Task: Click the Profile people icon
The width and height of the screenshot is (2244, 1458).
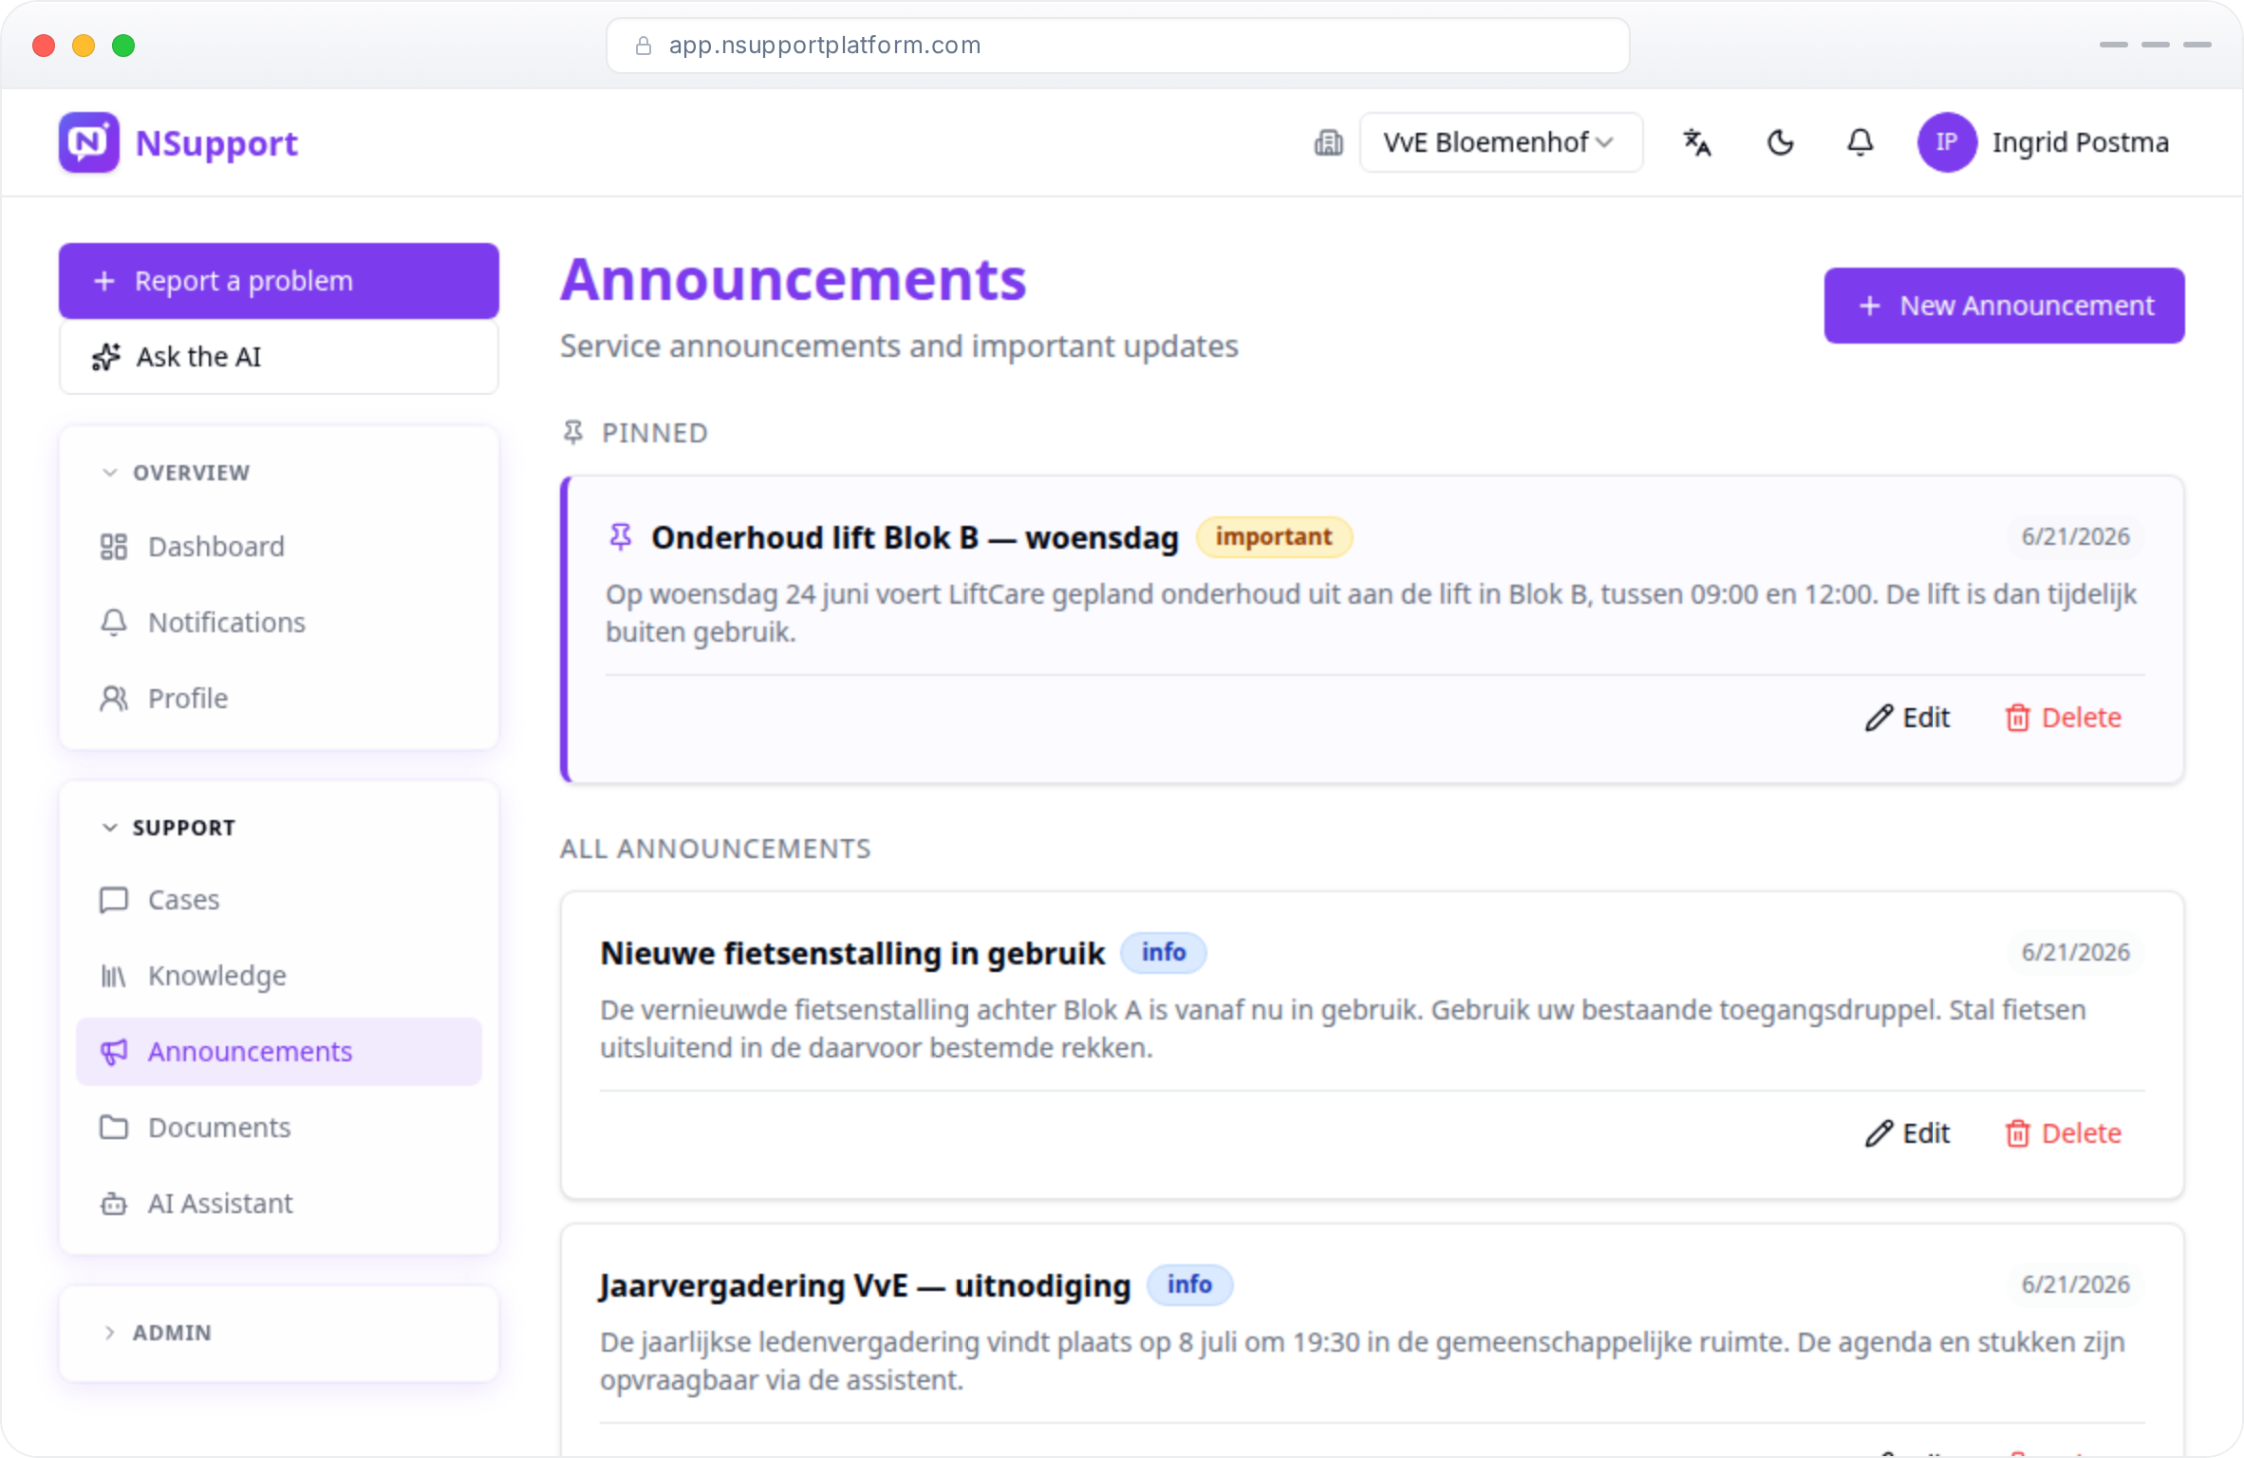Action: (x=114, y=699)
